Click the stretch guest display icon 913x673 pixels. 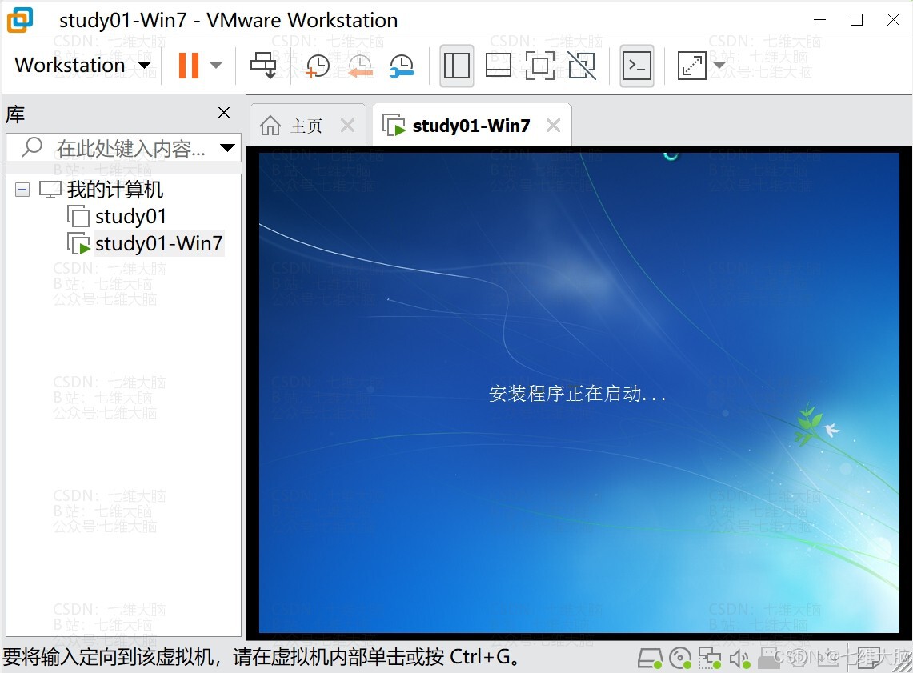point(691,65)
